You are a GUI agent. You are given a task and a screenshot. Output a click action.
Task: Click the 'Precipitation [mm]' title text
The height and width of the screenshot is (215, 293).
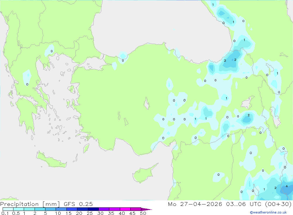coord(30,204)
